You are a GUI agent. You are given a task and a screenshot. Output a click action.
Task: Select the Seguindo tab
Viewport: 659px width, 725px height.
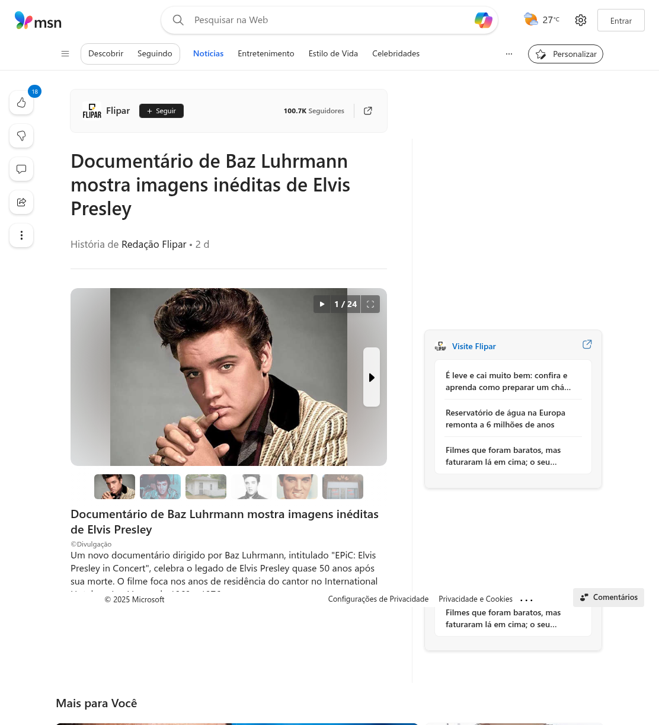[x=155, y=53]
